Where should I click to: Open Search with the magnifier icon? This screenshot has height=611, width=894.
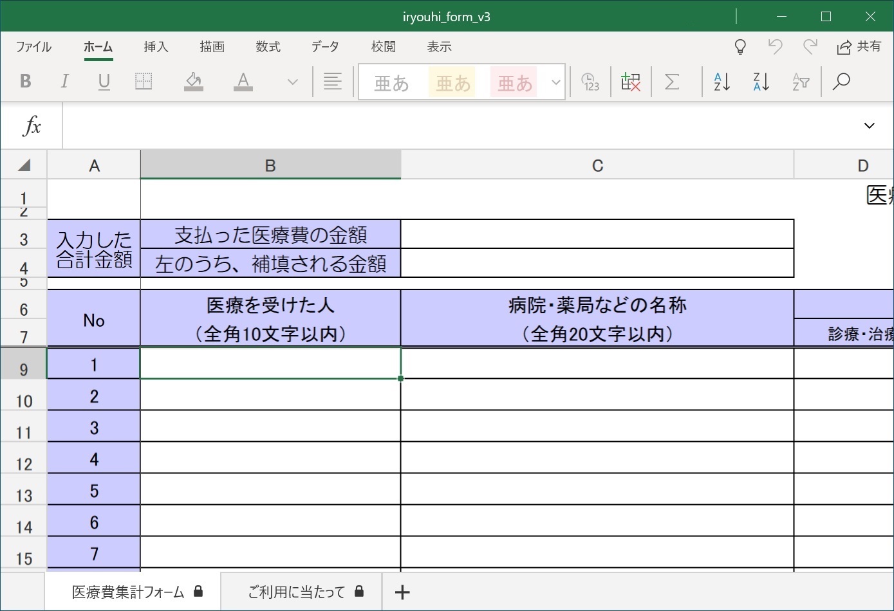click(x=840, y=81)
